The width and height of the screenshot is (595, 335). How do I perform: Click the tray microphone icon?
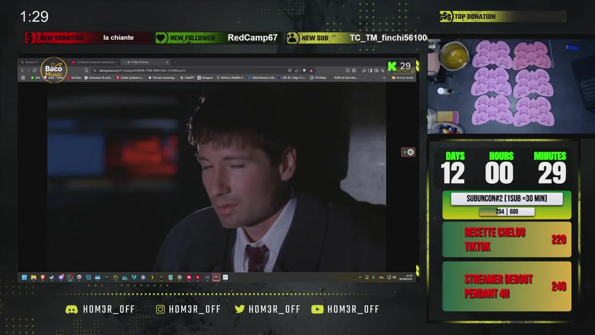click(x=373, y=277)
